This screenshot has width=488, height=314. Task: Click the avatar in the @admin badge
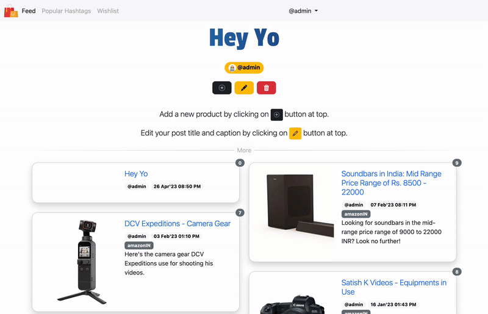tap(232, 68)
